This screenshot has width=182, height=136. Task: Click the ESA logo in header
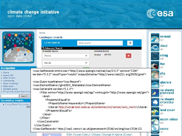[160, 13]
